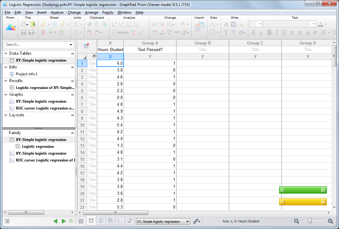339x229 pixels.
Task: Toggle italic text formatting
Action: (x=277, y=32)
